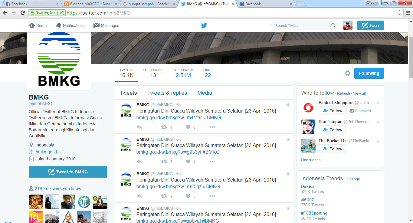Retweet the tweet with link g933yf
The image size is (413, 223).
click(x=164, y=162)
